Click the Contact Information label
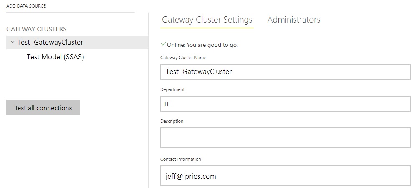Viewport: 419px width, 188px height. pyautogui.click(x=181, y=159)
